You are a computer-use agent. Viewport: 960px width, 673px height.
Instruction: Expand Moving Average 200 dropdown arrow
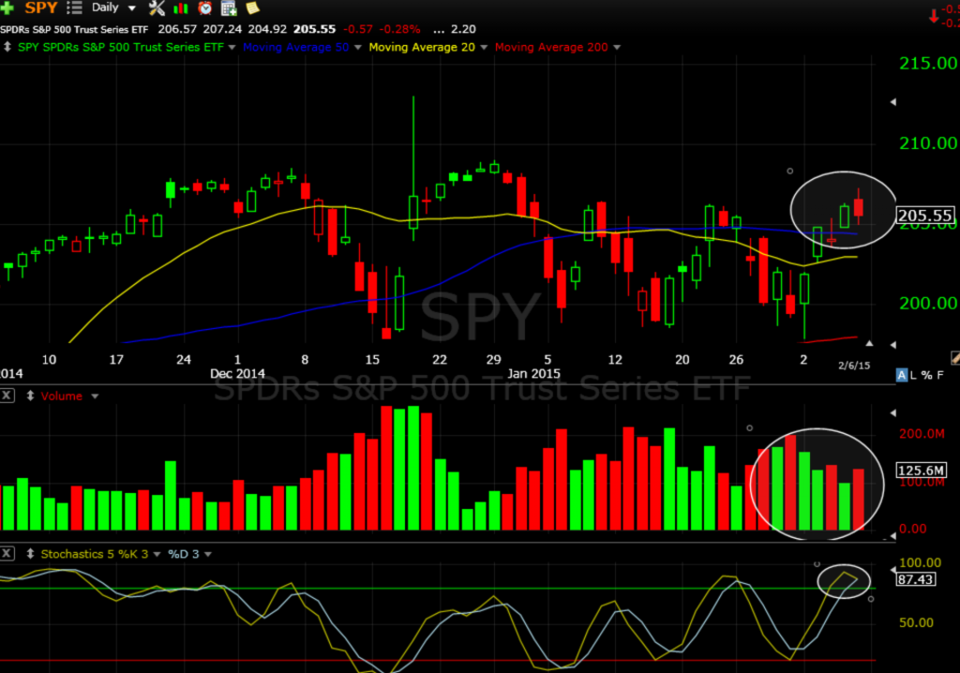tap(617, 47)
